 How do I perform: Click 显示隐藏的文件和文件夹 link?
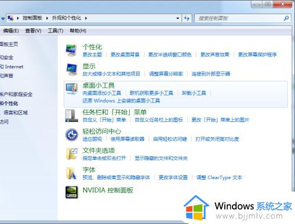[x=161, y=158]
